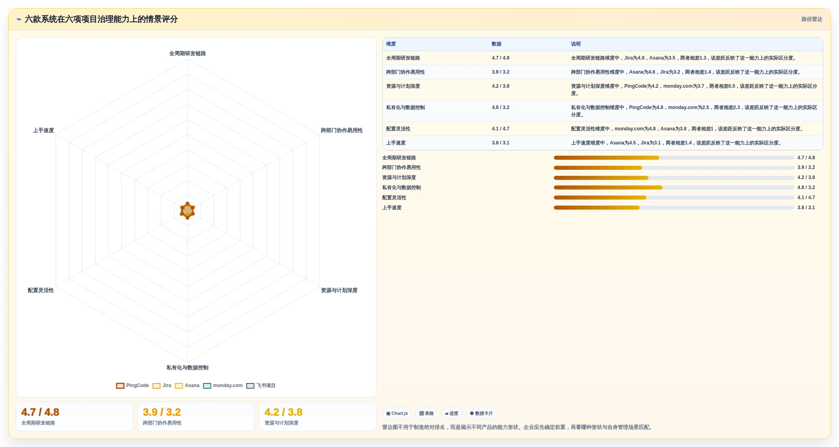
Task: Click the 维度 column header in the table
Action: (391, 44)
